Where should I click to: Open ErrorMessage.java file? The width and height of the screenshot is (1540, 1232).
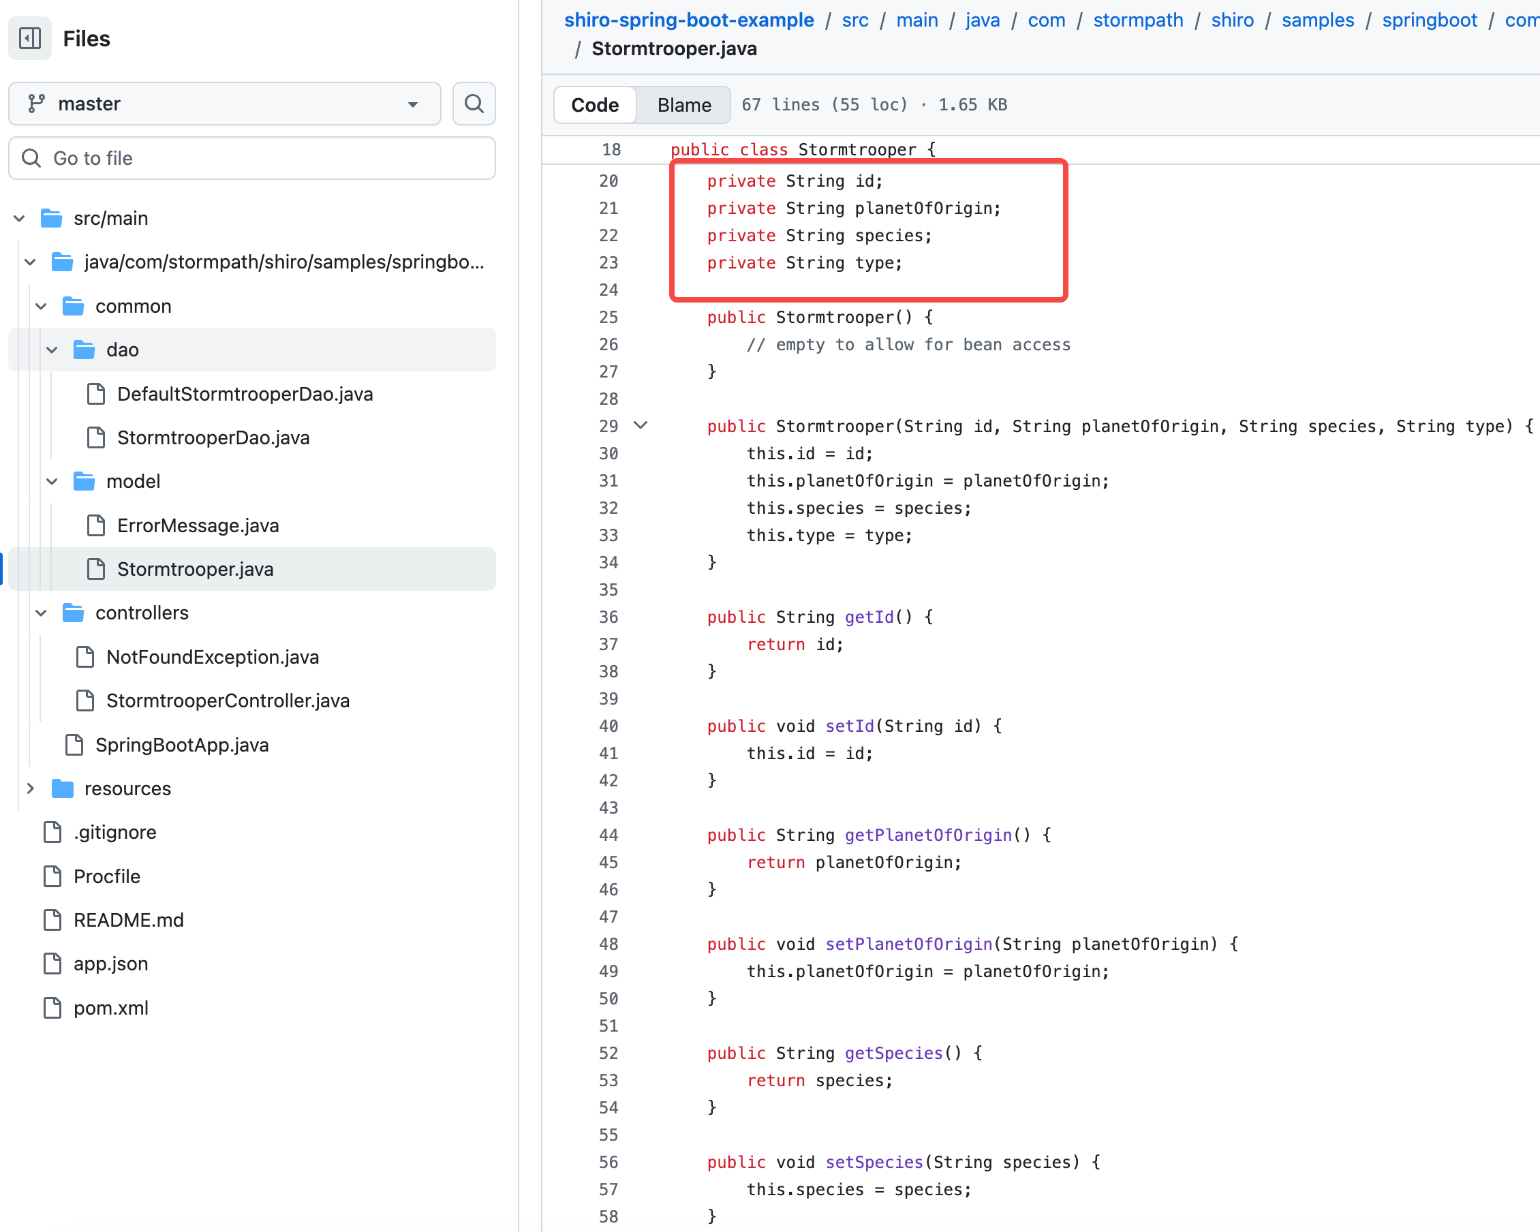tap(198, 525)
